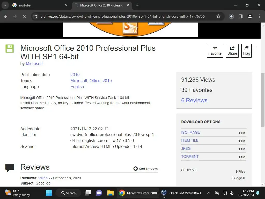Click the 8 Original text
Screen dimensions: 265x199
(x=238, y=178)
